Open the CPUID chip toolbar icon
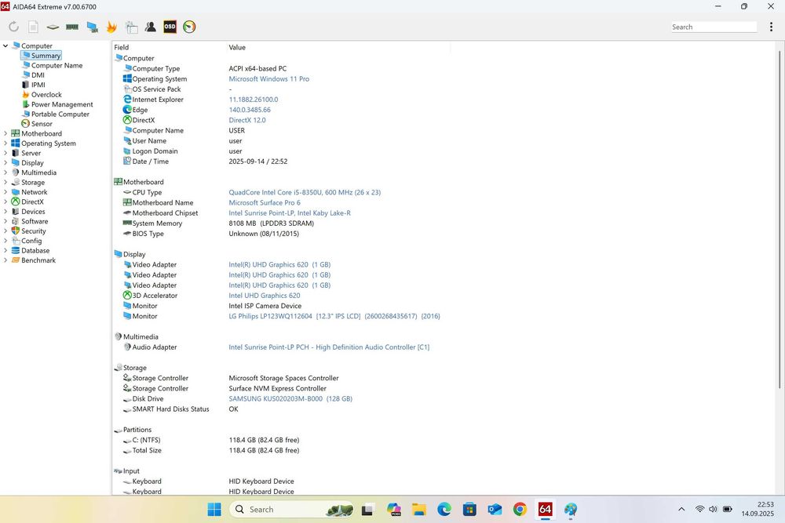Screen dimensions: 785x523 pyautogui.click(x=53, y=27)
